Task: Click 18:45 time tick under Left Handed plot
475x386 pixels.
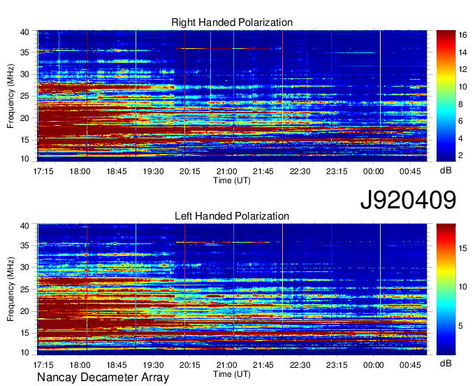Action: point(117,365)
